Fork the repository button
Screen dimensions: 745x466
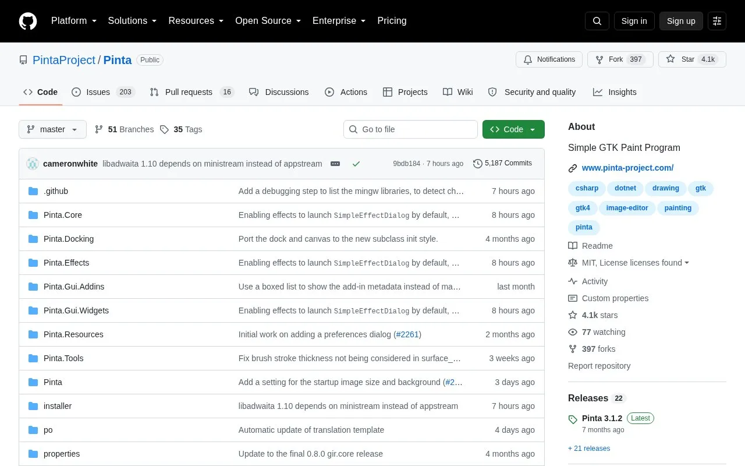click(x=620, y=59)
